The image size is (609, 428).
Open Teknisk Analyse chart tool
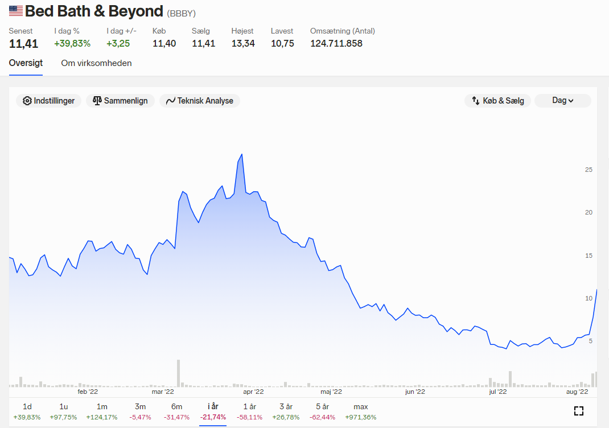click(x=200, y=101)
